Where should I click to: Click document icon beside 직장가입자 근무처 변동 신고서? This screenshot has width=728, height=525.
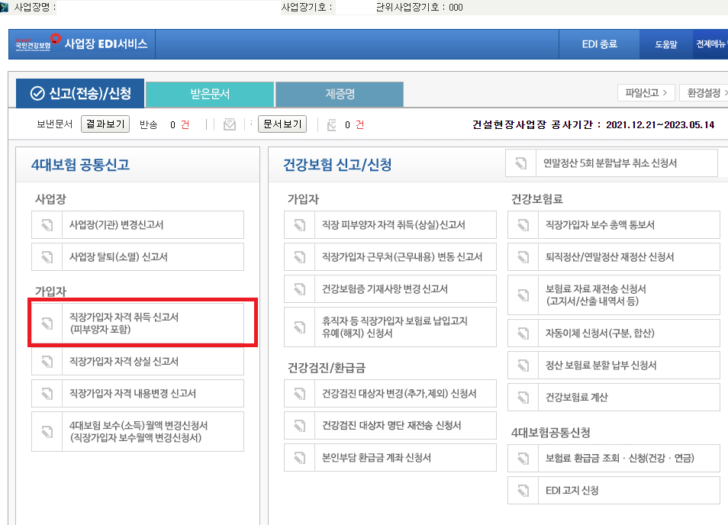pyautogui.click(x=299, y=257)
